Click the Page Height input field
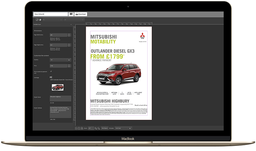This screenshot has height=151, width=256. (x=59, y=45)
